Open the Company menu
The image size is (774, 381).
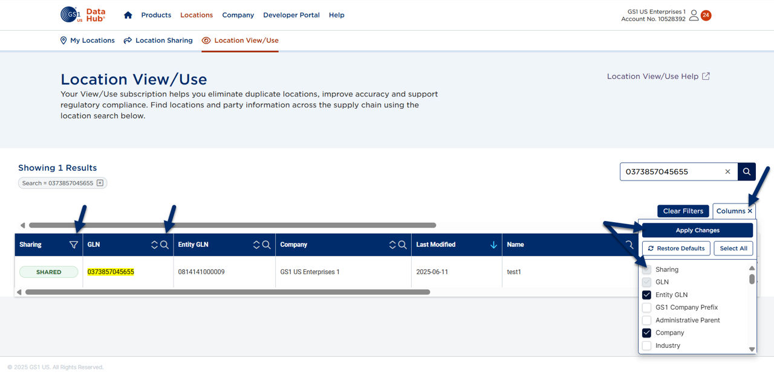[x=238, y=15]
